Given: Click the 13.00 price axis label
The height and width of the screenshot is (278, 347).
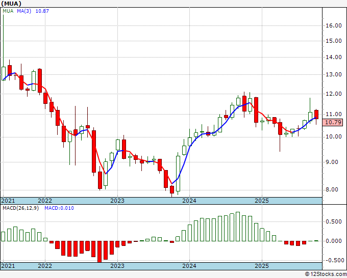Looking at the screenshot, I should click(334, 74).
